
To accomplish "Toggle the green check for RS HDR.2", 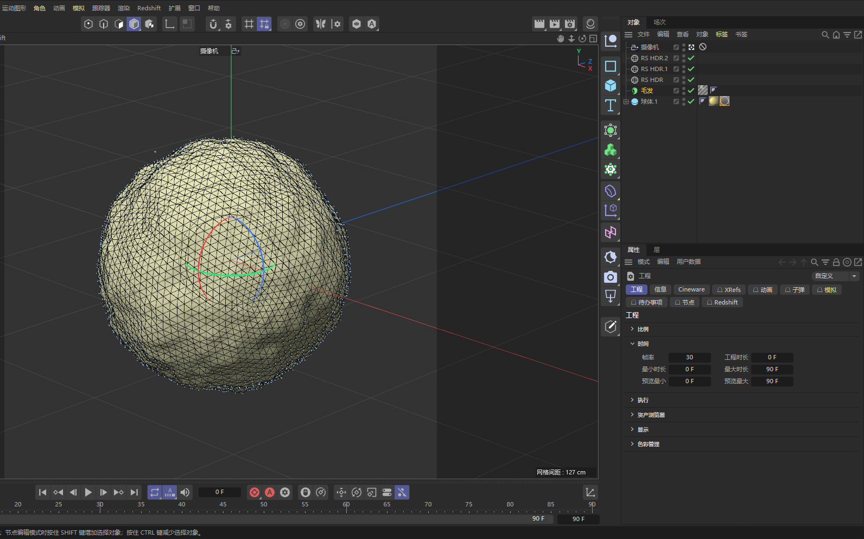I will click(691, 58).
